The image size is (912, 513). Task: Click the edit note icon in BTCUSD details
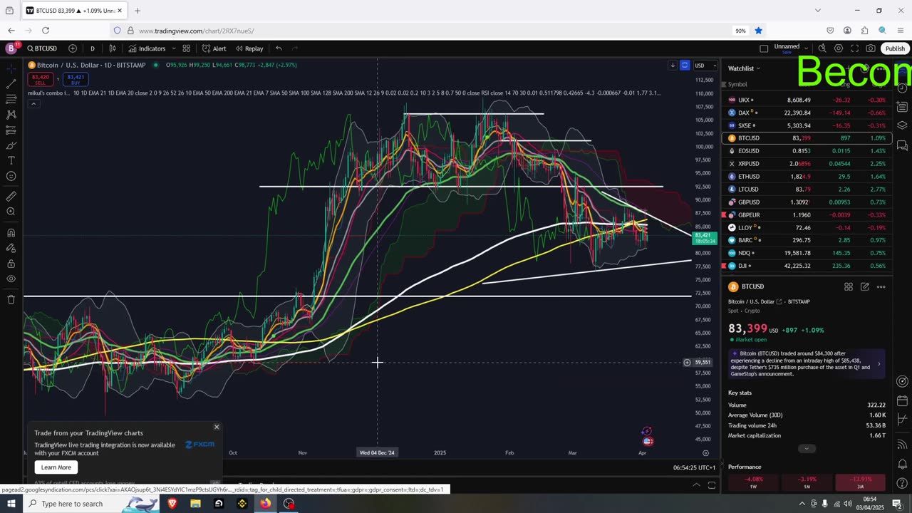865,286
